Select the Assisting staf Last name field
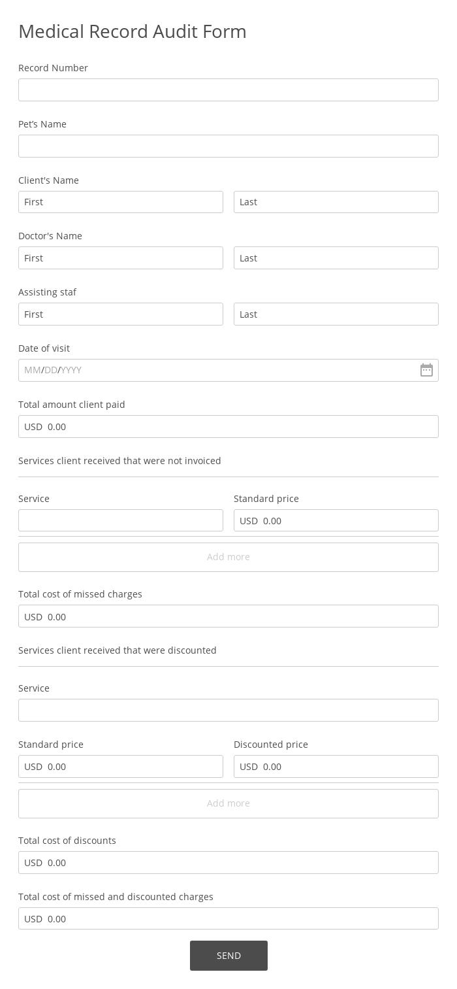Image resolution: width=457 pixels, height=989 pixels. 336,314
